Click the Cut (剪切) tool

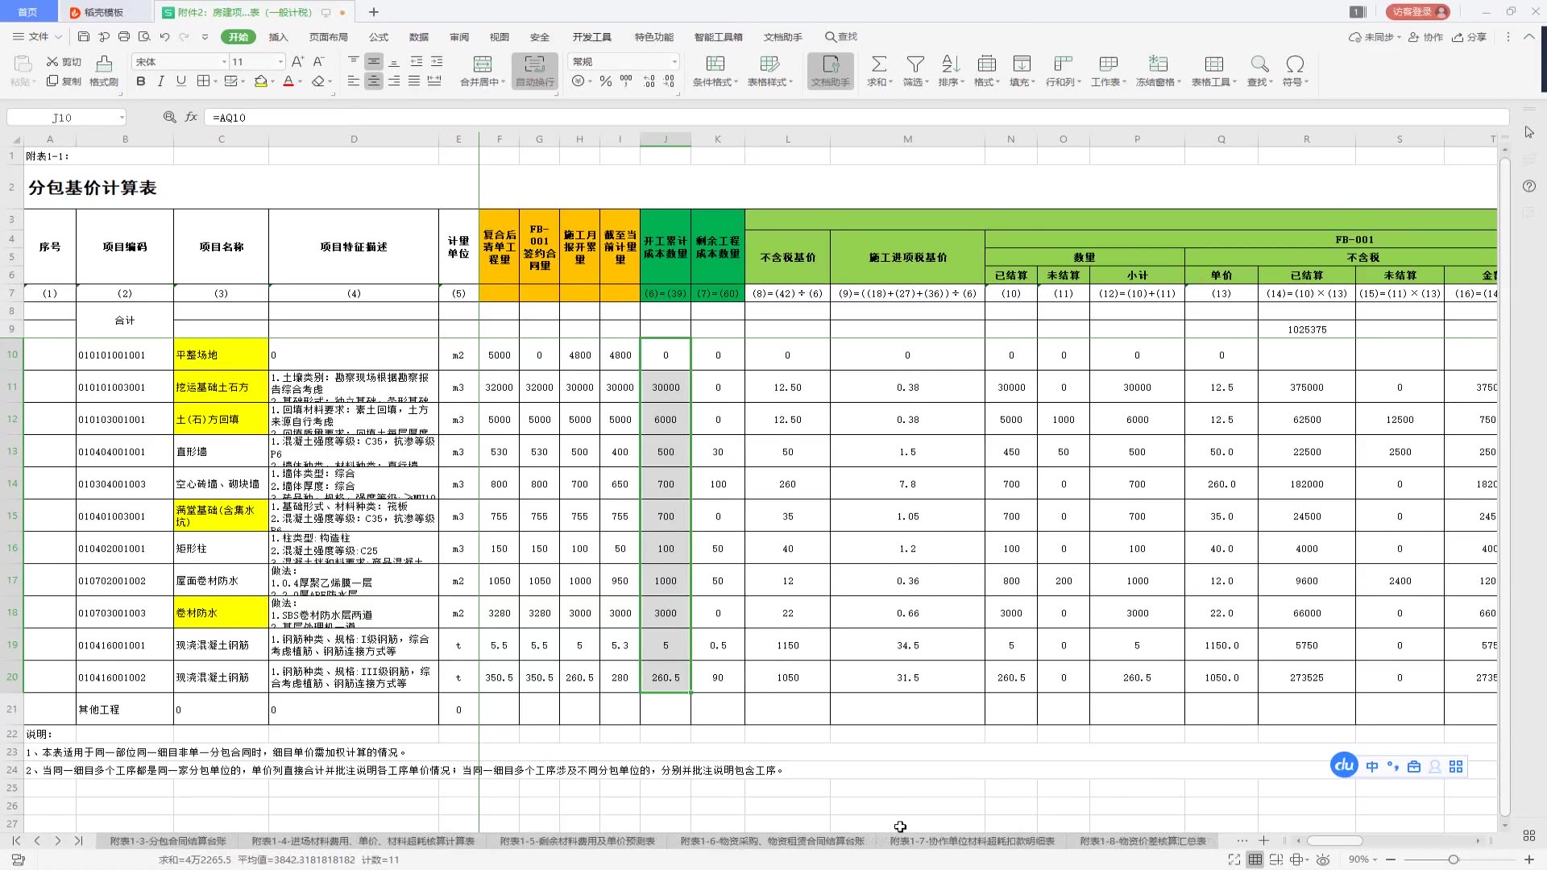(x=64, y=62)
